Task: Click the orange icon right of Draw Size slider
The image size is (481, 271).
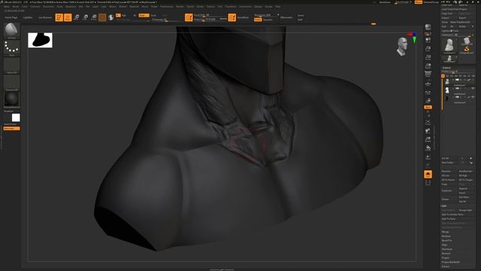Action: 232,17
